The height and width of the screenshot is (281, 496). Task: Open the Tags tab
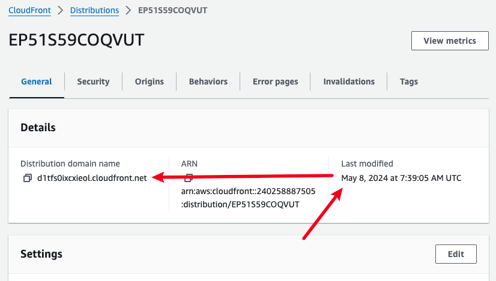coord(409,81)
